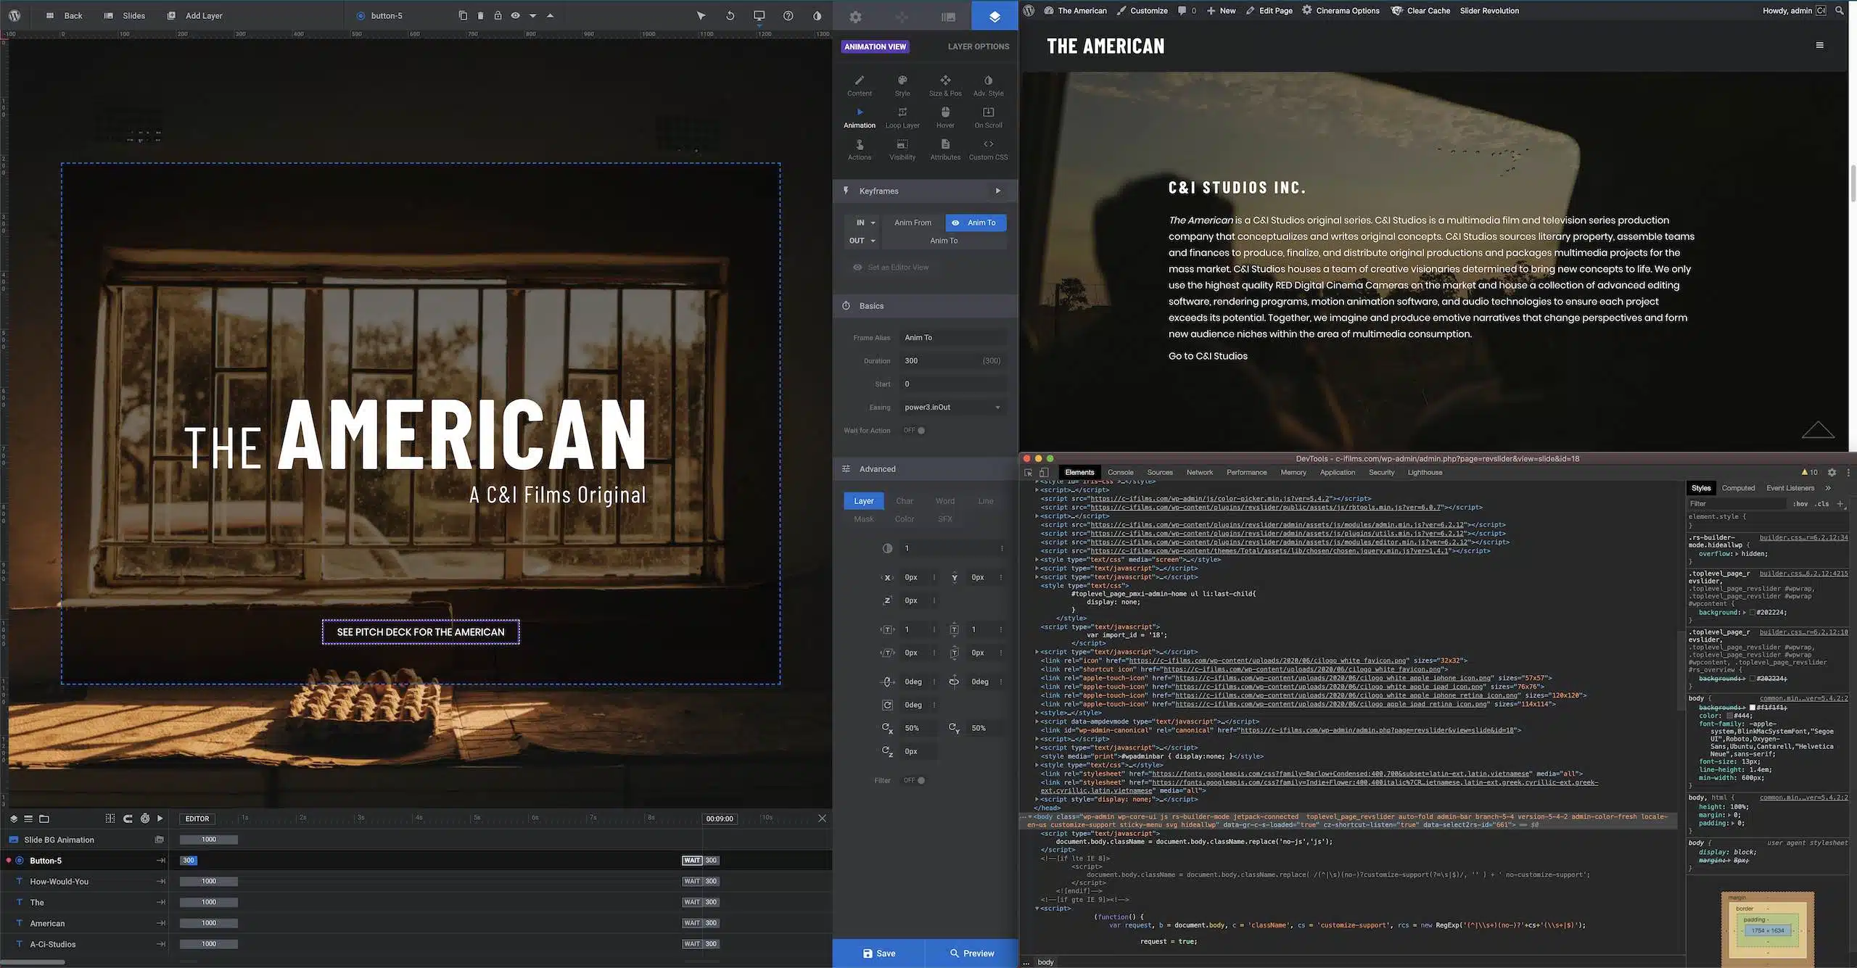The width and height of the screenshot is (1857, 968).
Task: Toggle device toolbar in DevTools
Action: (1045, 472)
